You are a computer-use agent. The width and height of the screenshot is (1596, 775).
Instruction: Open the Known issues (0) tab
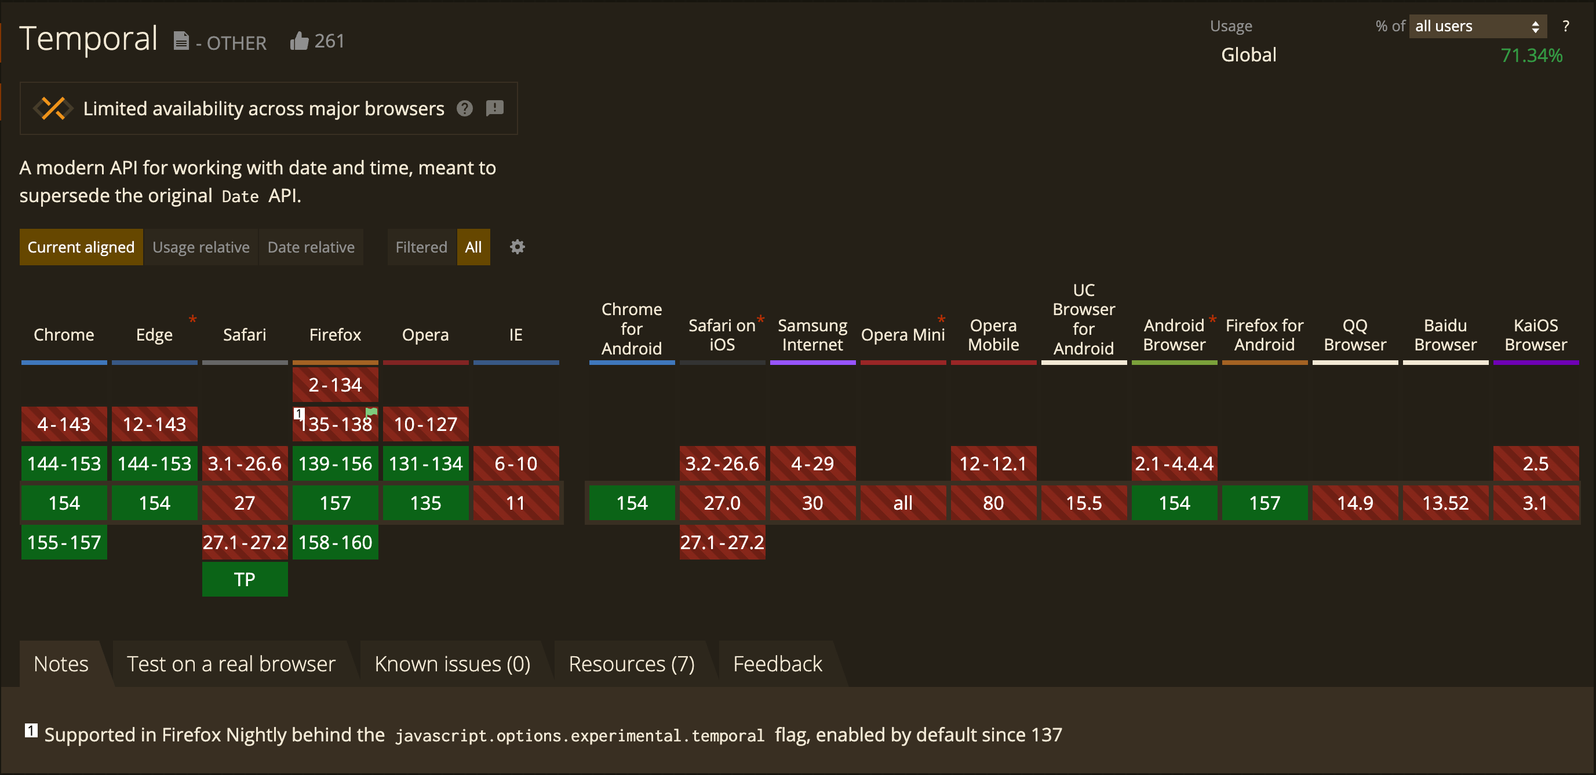click(452, 664)
